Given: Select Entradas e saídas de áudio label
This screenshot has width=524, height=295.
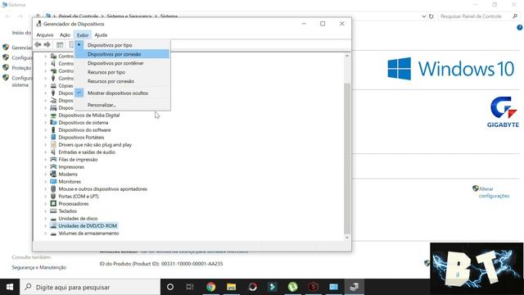Looking at the screenshot, I should click(x=87, y=152).
